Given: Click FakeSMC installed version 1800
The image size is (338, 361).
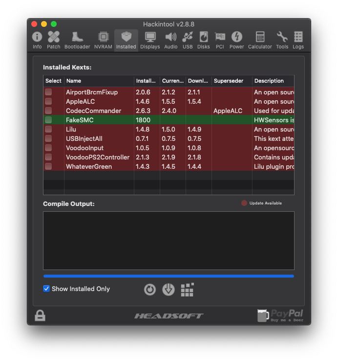Looking at the screenshot, I should coord(143,120).
